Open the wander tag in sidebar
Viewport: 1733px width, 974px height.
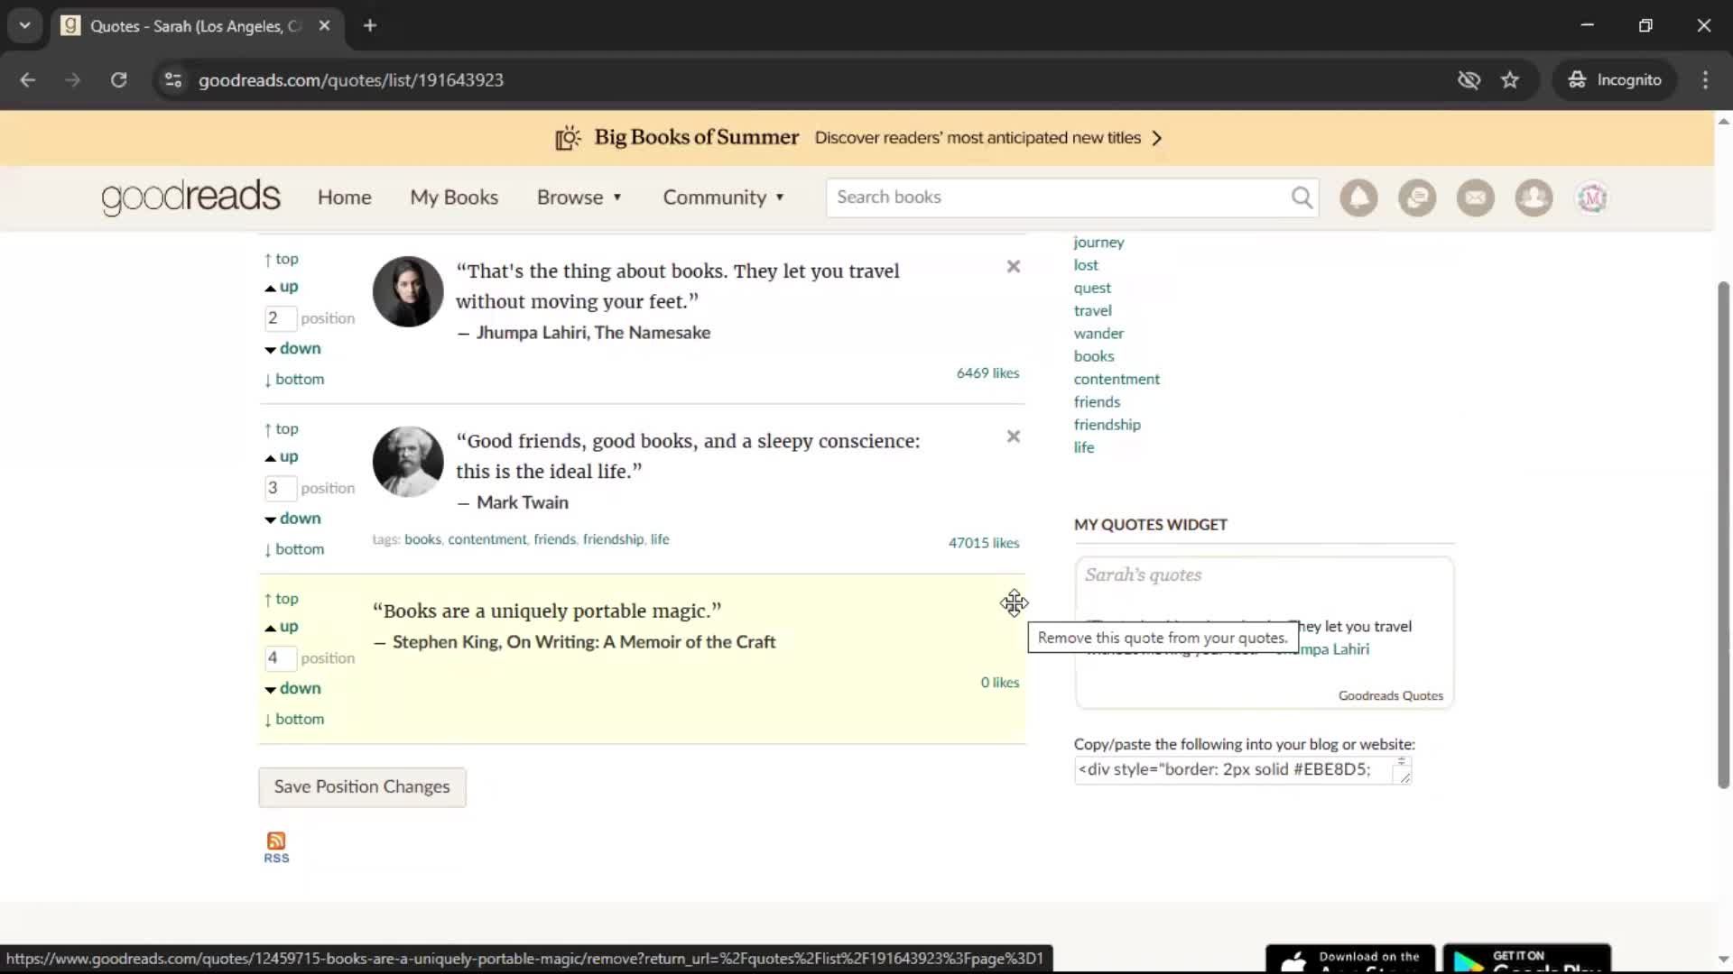point(1098,334)
